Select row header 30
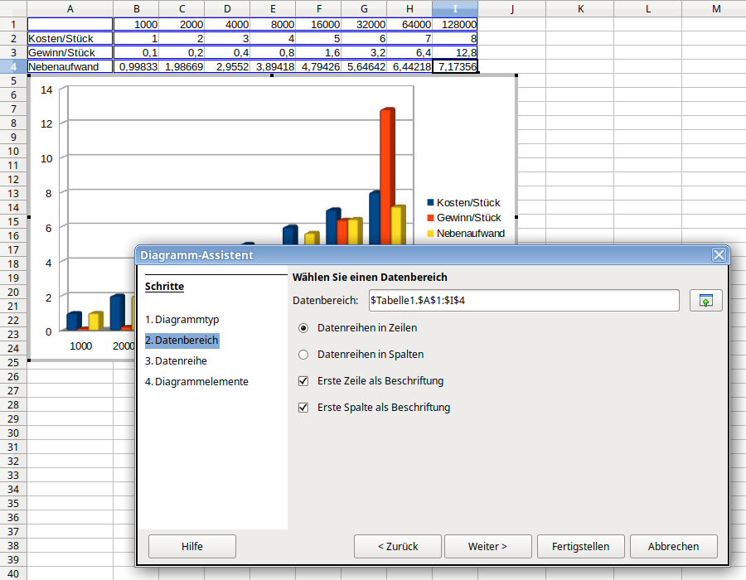 13,433
